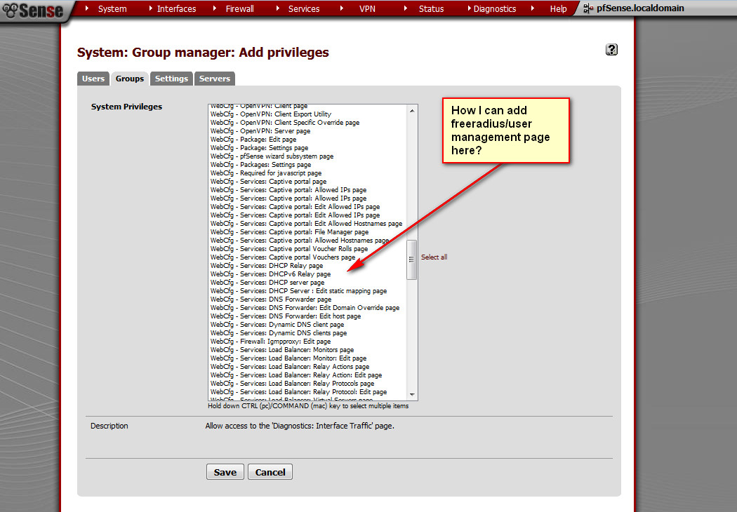Expand the Diagnostics menu

(x=494, y=9)
